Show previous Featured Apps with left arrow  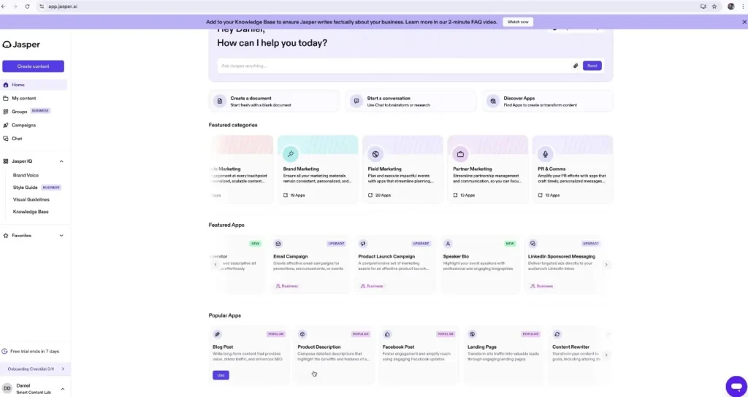(215, 264)
